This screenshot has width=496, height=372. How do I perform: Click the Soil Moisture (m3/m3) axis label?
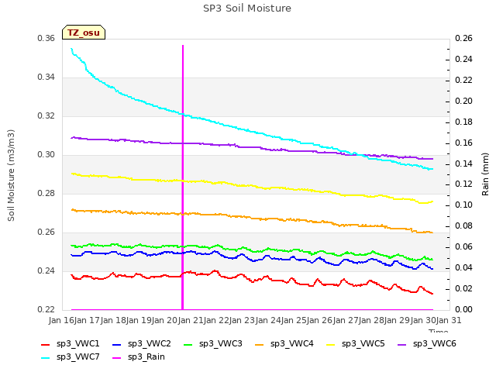point(12,175)
